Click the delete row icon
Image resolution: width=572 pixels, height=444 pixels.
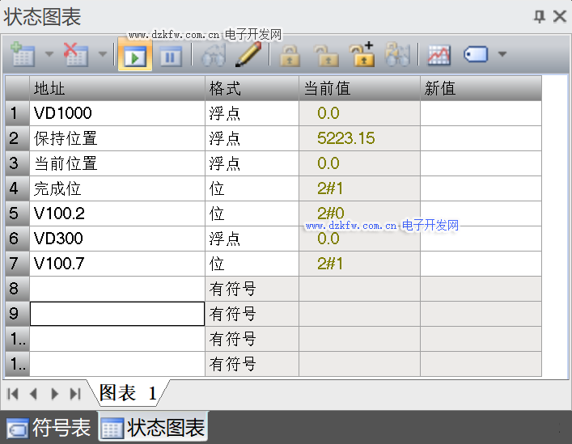tap(76, 55)
